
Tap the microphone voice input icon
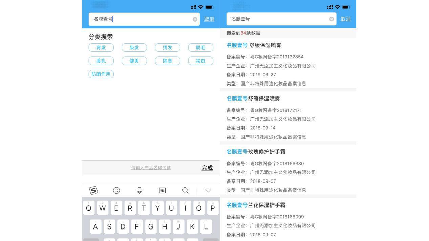[x=139, y=190]
